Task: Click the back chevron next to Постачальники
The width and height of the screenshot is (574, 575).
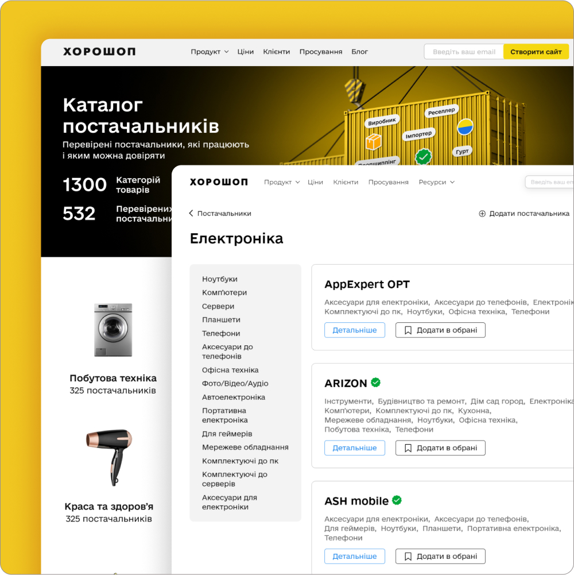Action: click(x=191, y=214)
